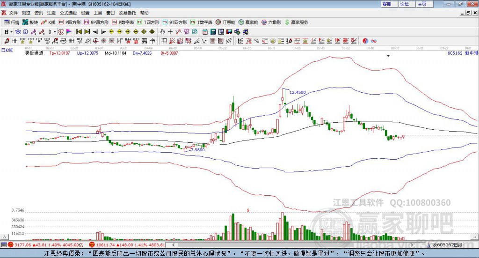The image size is (479, 258).
Task: Open the 工具 menu
Action: 98,13
